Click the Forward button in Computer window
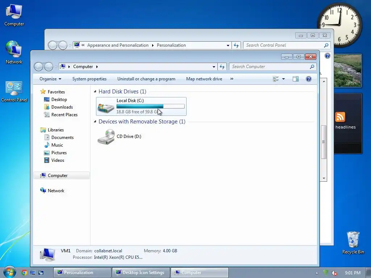 [49, 67]
